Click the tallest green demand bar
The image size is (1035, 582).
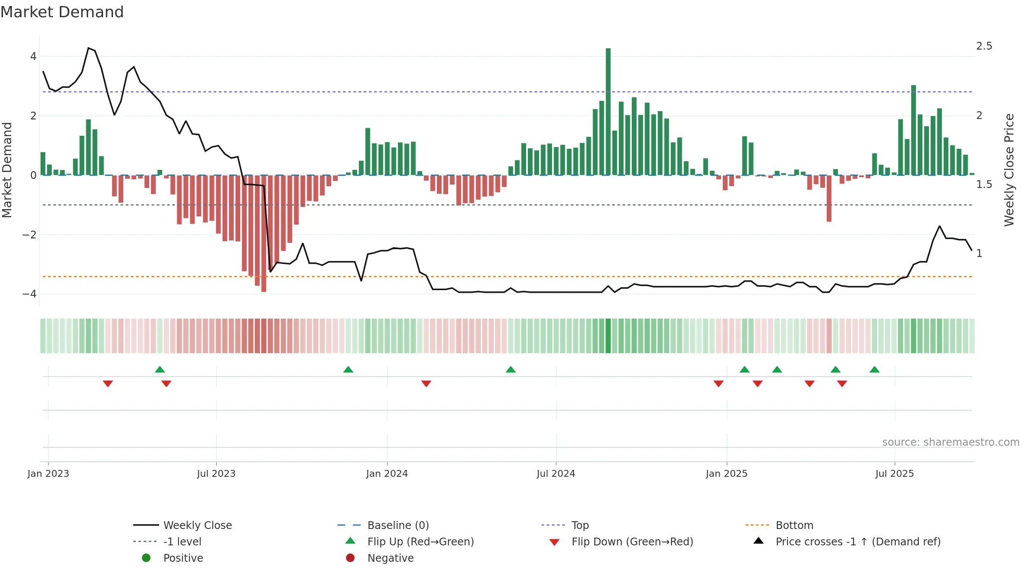pyautogui.click(x=608, y=112)
